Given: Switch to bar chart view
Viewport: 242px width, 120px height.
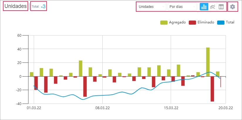Looking at the screenshot, I should pyautogui.click(x=204, y=7).
